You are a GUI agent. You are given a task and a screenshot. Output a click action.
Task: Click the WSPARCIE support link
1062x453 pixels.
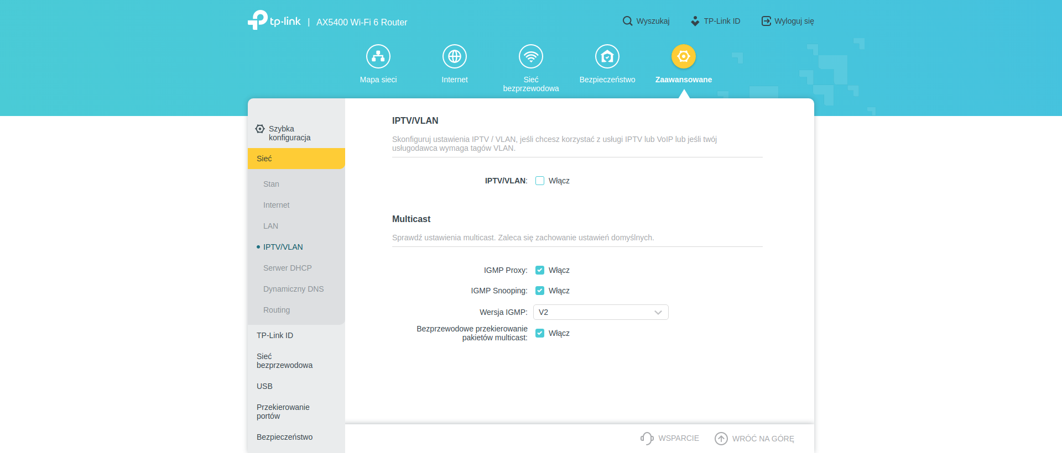coord(670,438)
